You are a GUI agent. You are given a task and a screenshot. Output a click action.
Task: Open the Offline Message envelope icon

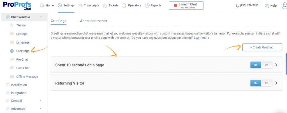[x=12, y=76]
